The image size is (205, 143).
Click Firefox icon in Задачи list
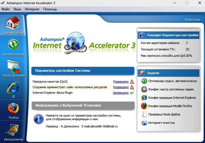[x=144, y=106]
